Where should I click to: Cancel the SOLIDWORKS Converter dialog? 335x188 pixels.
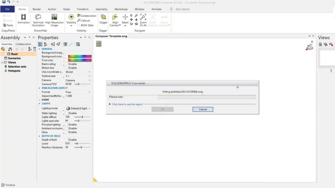click(203, 109)
